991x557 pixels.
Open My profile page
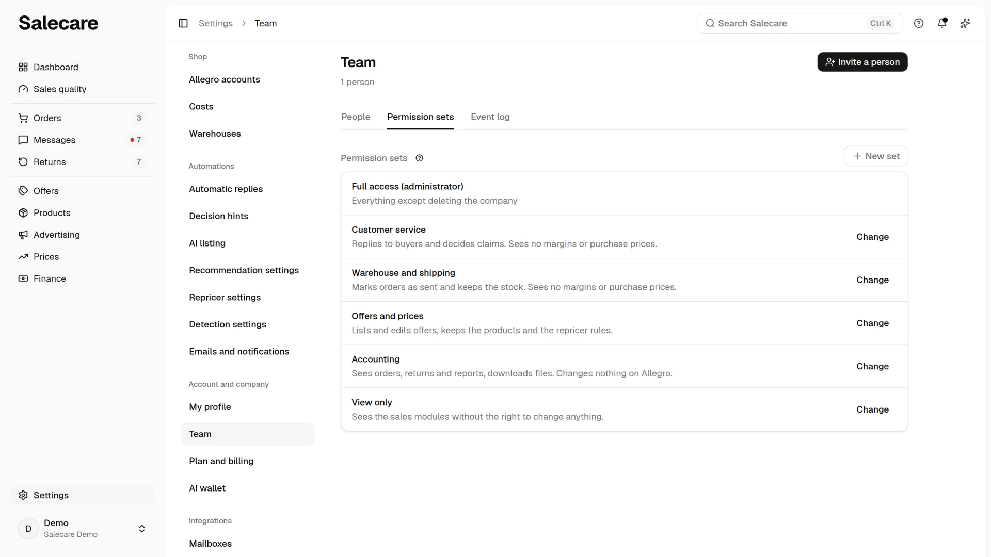[248, 407]
